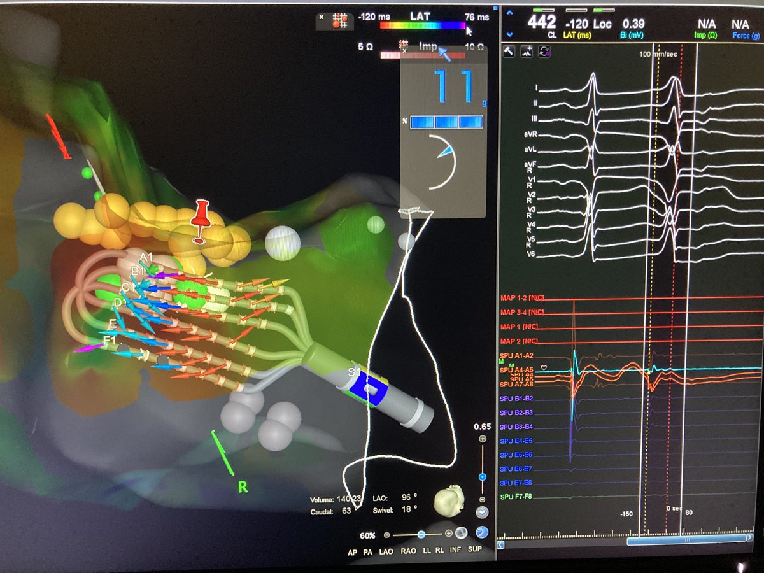Click the green R orientation marker
This screenshot has width=764, height=573.
[x=243, y=487]
